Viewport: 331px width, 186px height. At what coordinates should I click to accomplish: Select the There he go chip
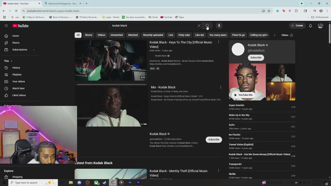click(238, 35)
